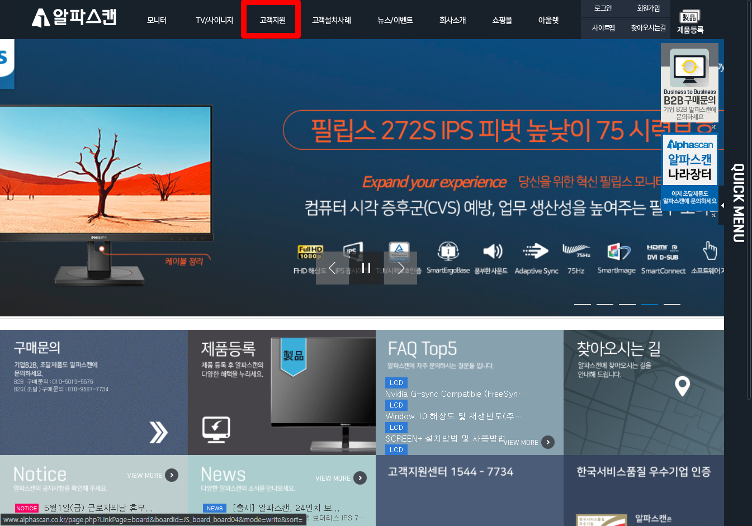Screen dimensions: 752x526
Task: Open the B2B 구매문의 banner
Action: coord(689,83)
